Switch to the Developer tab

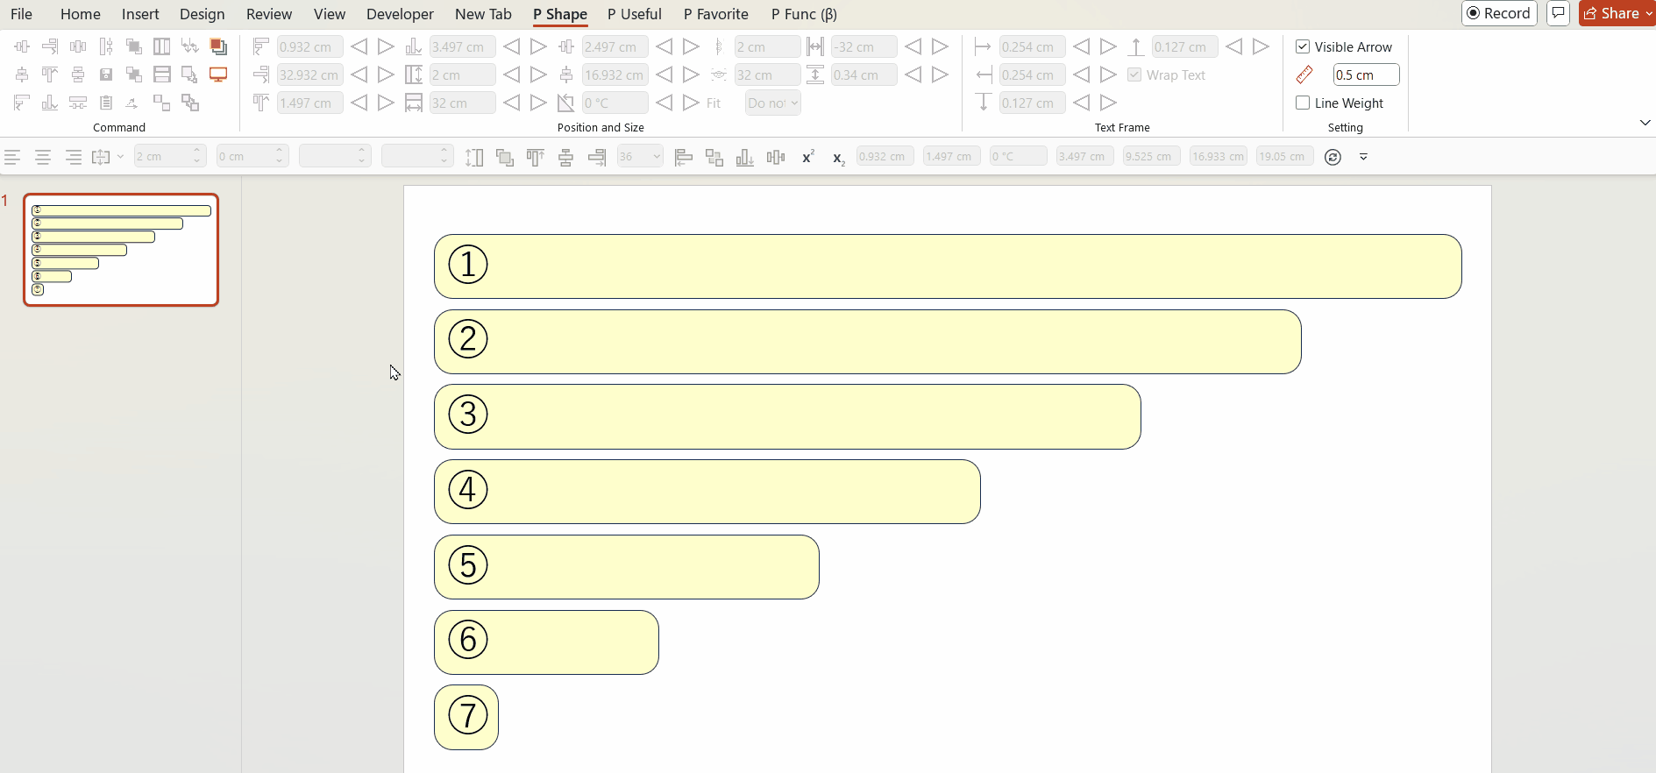coord(400,14)
